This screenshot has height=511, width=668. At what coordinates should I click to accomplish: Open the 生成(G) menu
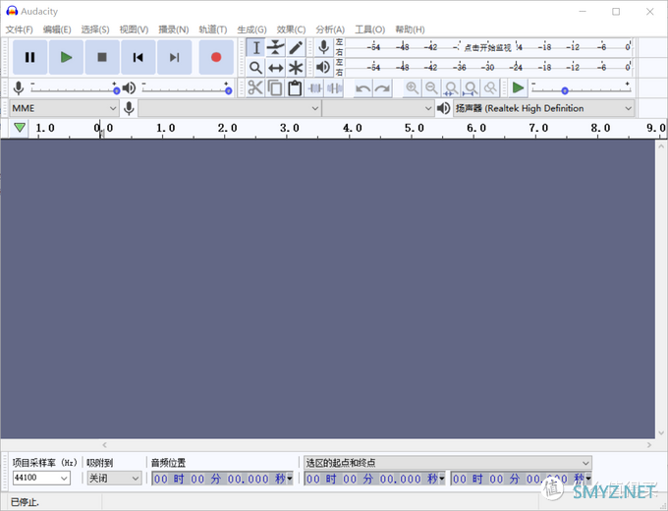pyautogui.click(x=251, y=29)
